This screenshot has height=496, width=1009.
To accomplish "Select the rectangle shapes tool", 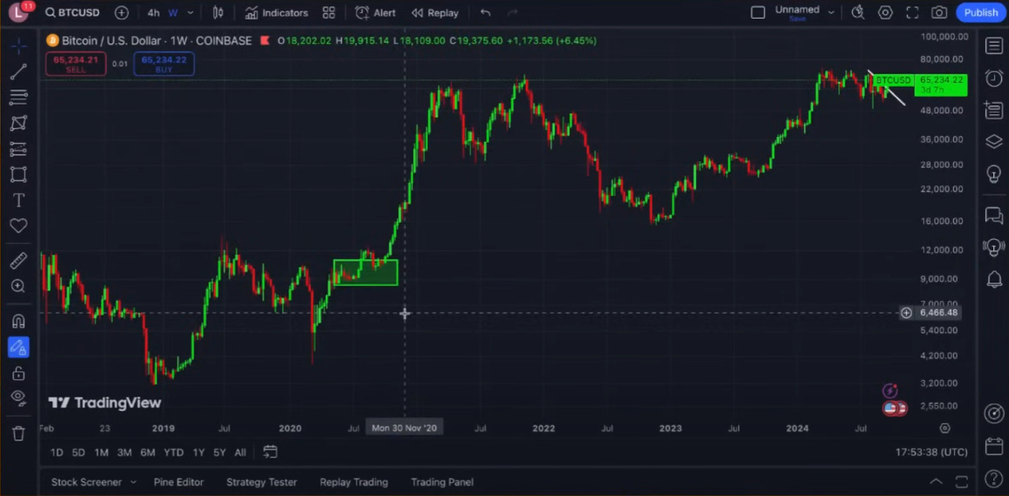I will [18, 175].
